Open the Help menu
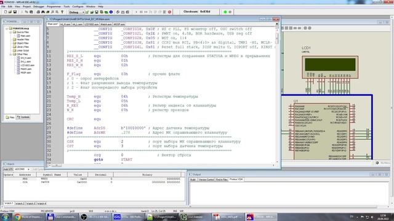The image size is (394, 221). (100, 7)
